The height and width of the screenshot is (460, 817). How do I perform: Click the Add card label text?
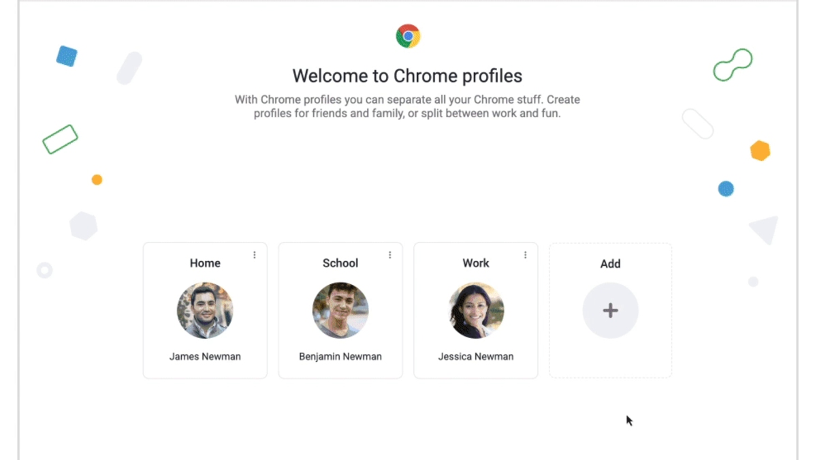click(610, 264)
